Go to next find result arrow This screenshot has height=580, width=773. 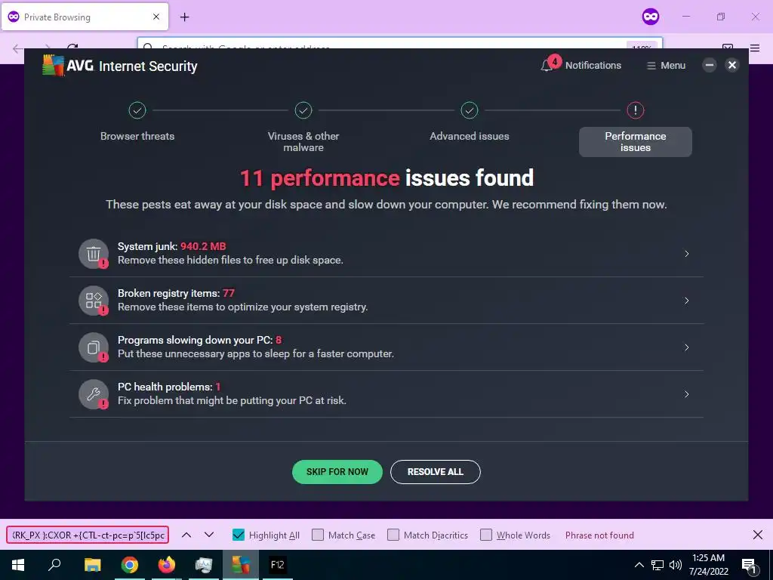tap(209, 535)
